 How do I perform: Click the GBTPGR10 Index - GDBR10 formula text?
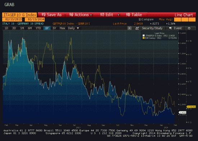point(71,24)
